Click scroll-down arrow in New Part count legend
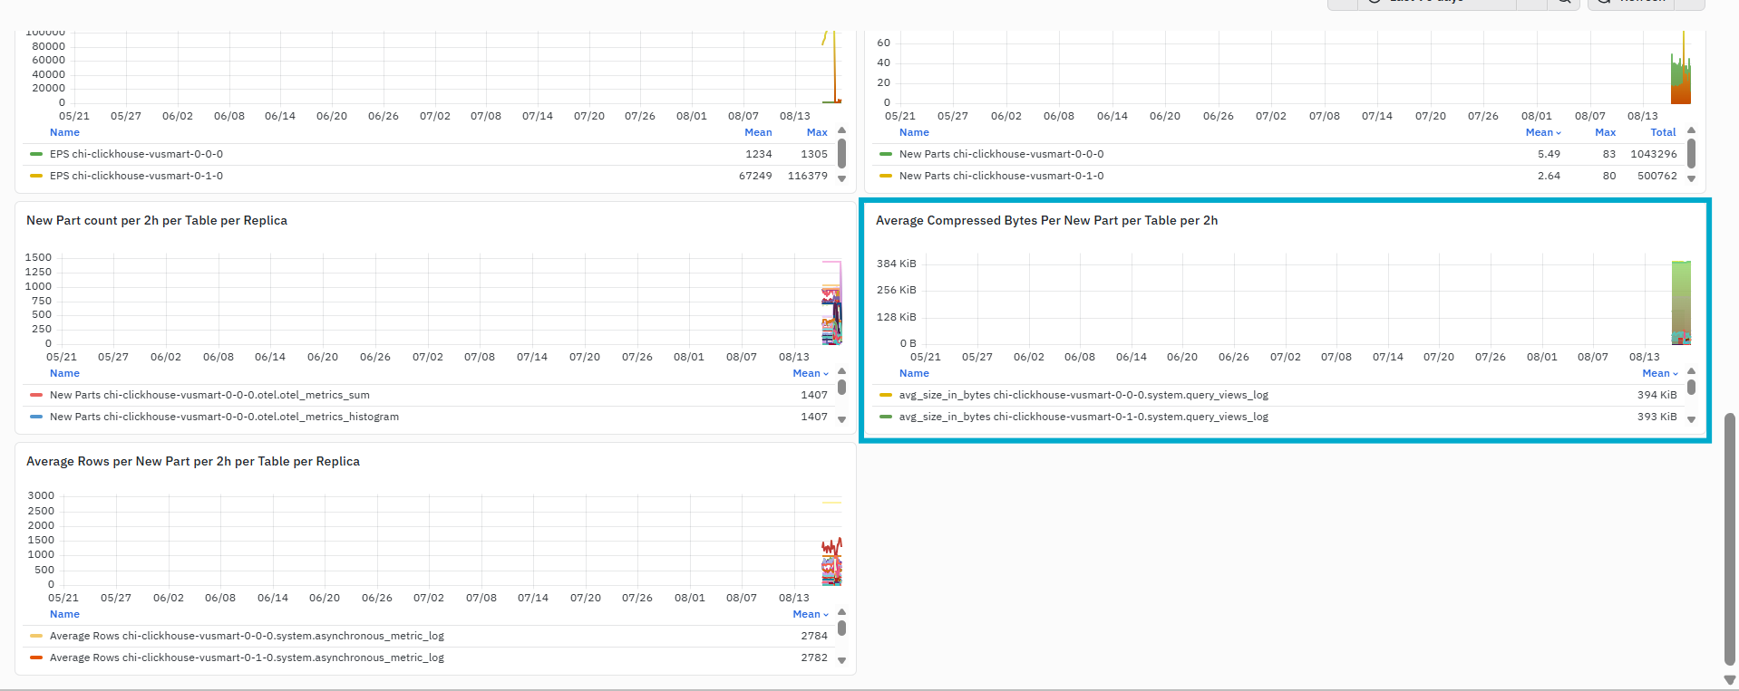 click(841, 419)
